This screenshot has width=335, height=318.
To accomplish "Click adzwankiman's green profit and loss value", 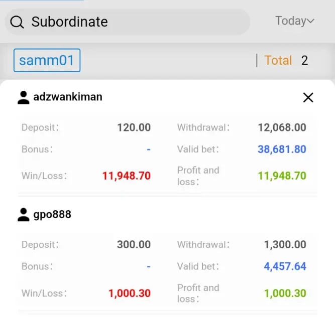I will (282, 176).
